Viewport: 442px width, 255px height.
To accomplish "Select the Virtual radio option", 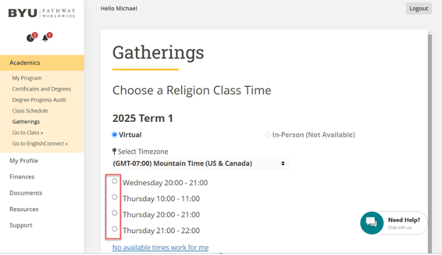I will [115, 135].
